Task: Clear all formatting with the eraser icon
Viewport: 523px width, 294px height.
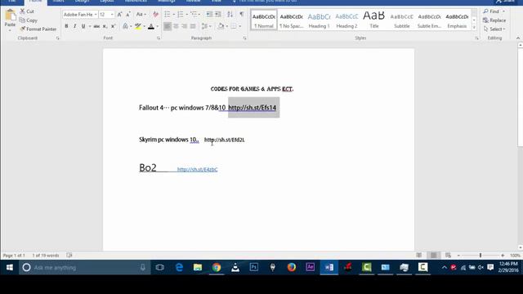Action: click(155, 15)
